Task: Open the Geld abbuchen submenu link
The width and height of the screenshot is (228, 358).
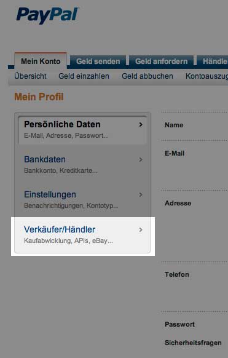Action: [147, 76]
